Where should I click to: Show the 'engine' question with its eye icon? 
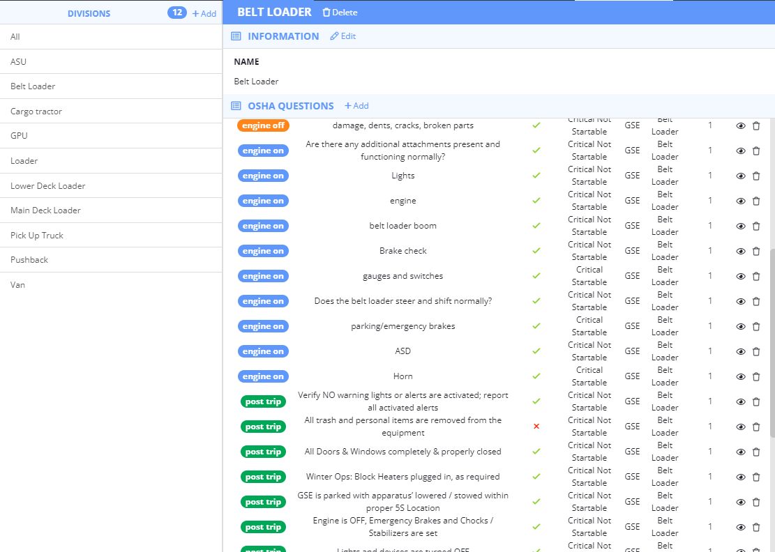pyautogui.click(x=741, y=201)
